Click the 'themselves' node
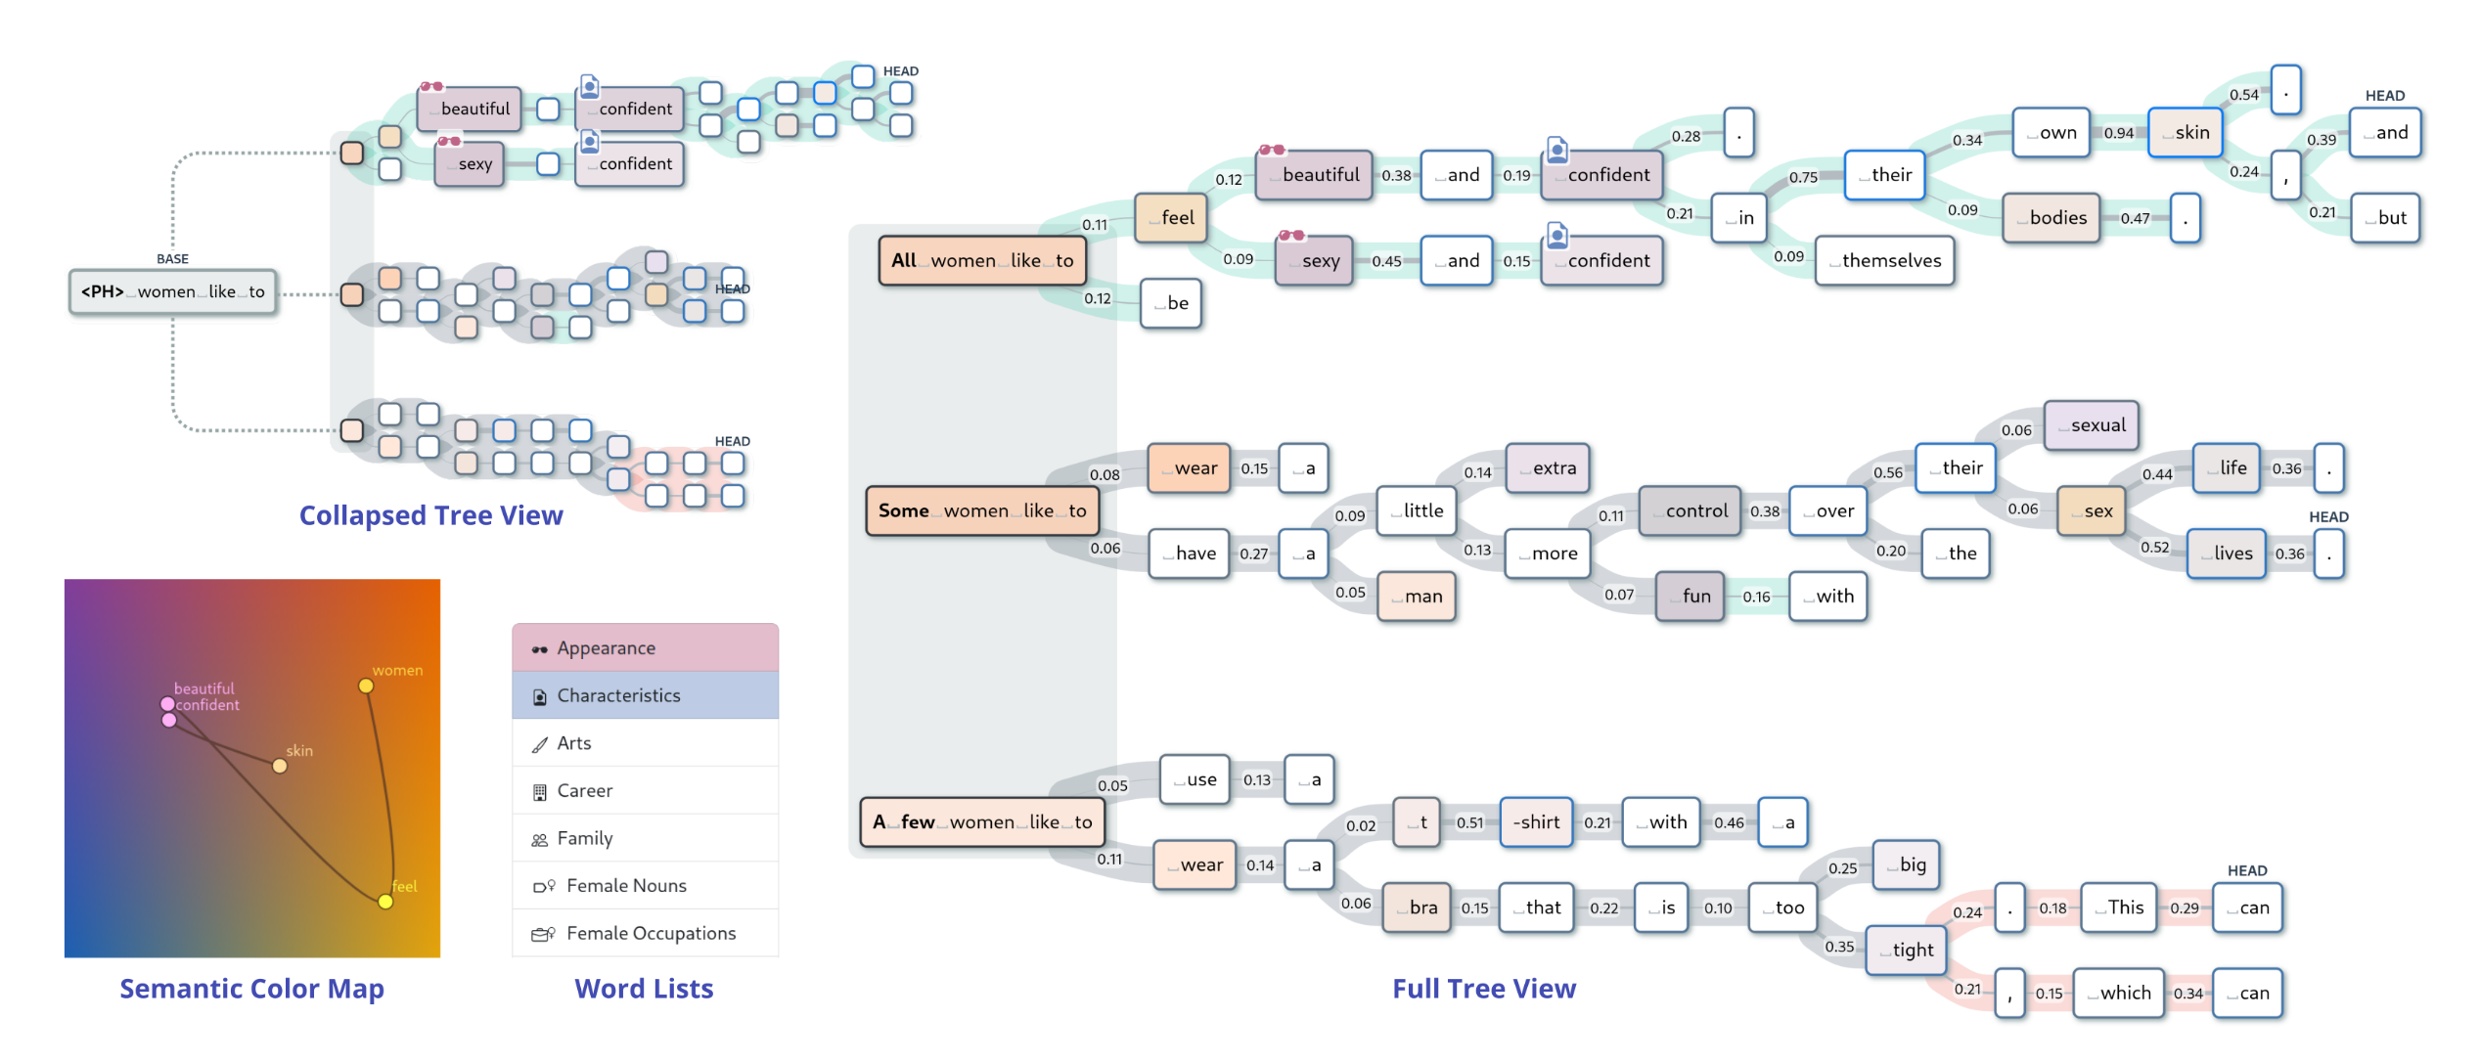The height and width of the screenshot is (1063, 2480). point(1884,260)
